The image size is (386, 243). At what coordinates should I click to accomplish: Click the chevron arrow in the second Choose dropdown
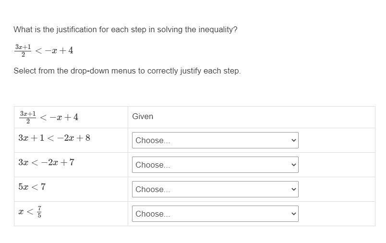pos(293,165)
